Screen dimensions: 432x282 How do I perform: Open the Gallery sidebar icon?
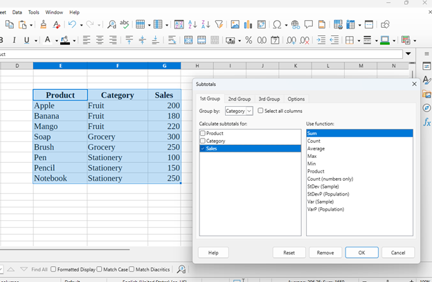tap(426, 94)
